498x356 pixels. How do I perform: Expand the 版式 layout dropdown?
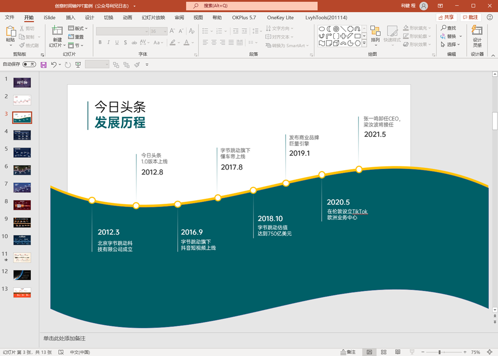click(78, 28)
